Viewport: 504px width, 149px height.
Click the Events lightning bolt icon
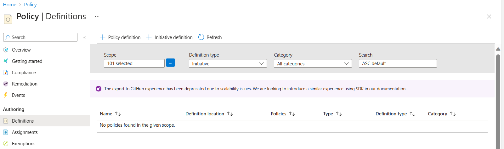point(6,95)
